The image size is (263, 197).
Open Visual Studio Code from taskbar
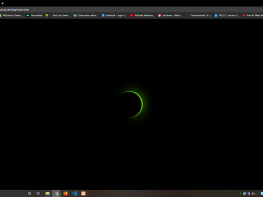pyautogui.click(x=74, y=193)
